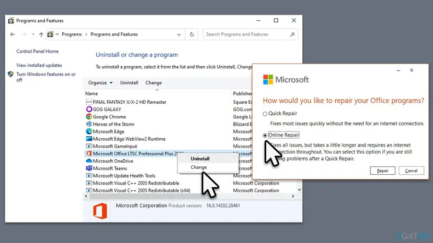Screen dimensions: 433x243
Task: Select Microsoft Edge WebView2 Runtime icon
Action: pos(89,139)
